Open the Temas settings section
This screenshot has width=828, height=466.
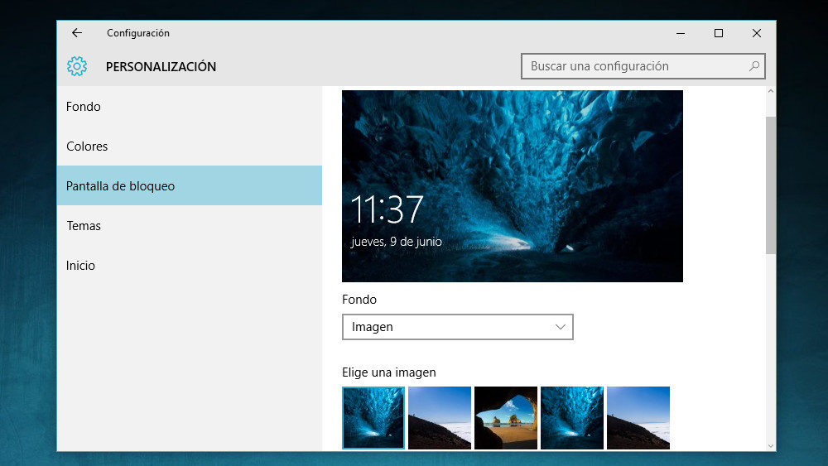190,225
